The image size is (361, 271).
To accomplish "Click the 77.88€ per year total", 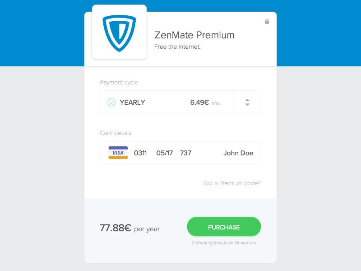I will (130, 228).
